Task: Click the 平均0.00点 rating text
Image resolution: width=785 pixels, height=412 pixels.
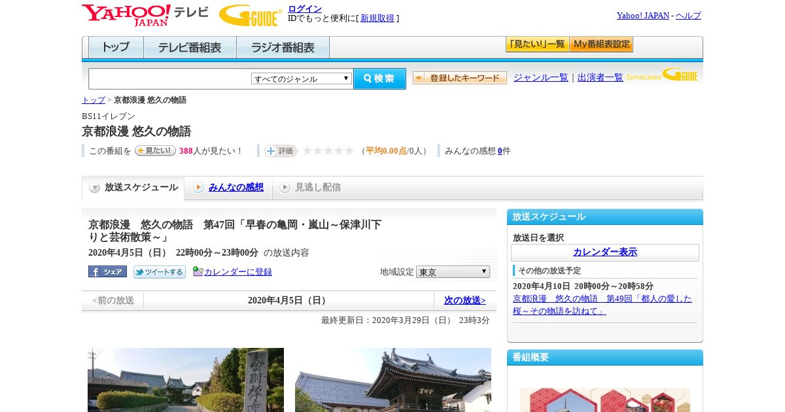Action: click(x=386, y=151)
